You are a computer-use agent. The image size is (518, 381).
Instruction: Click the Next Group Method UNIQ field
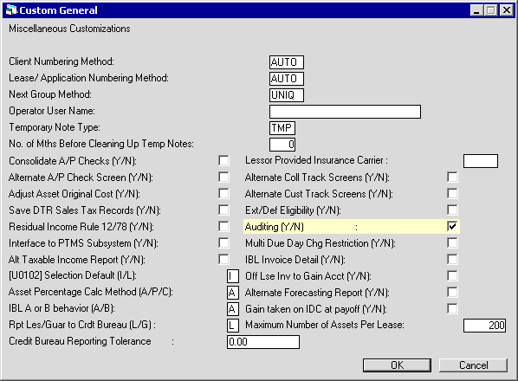tap(287, 95)
